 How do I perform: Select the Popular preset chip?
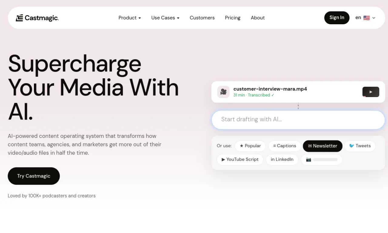coord(250,146)
